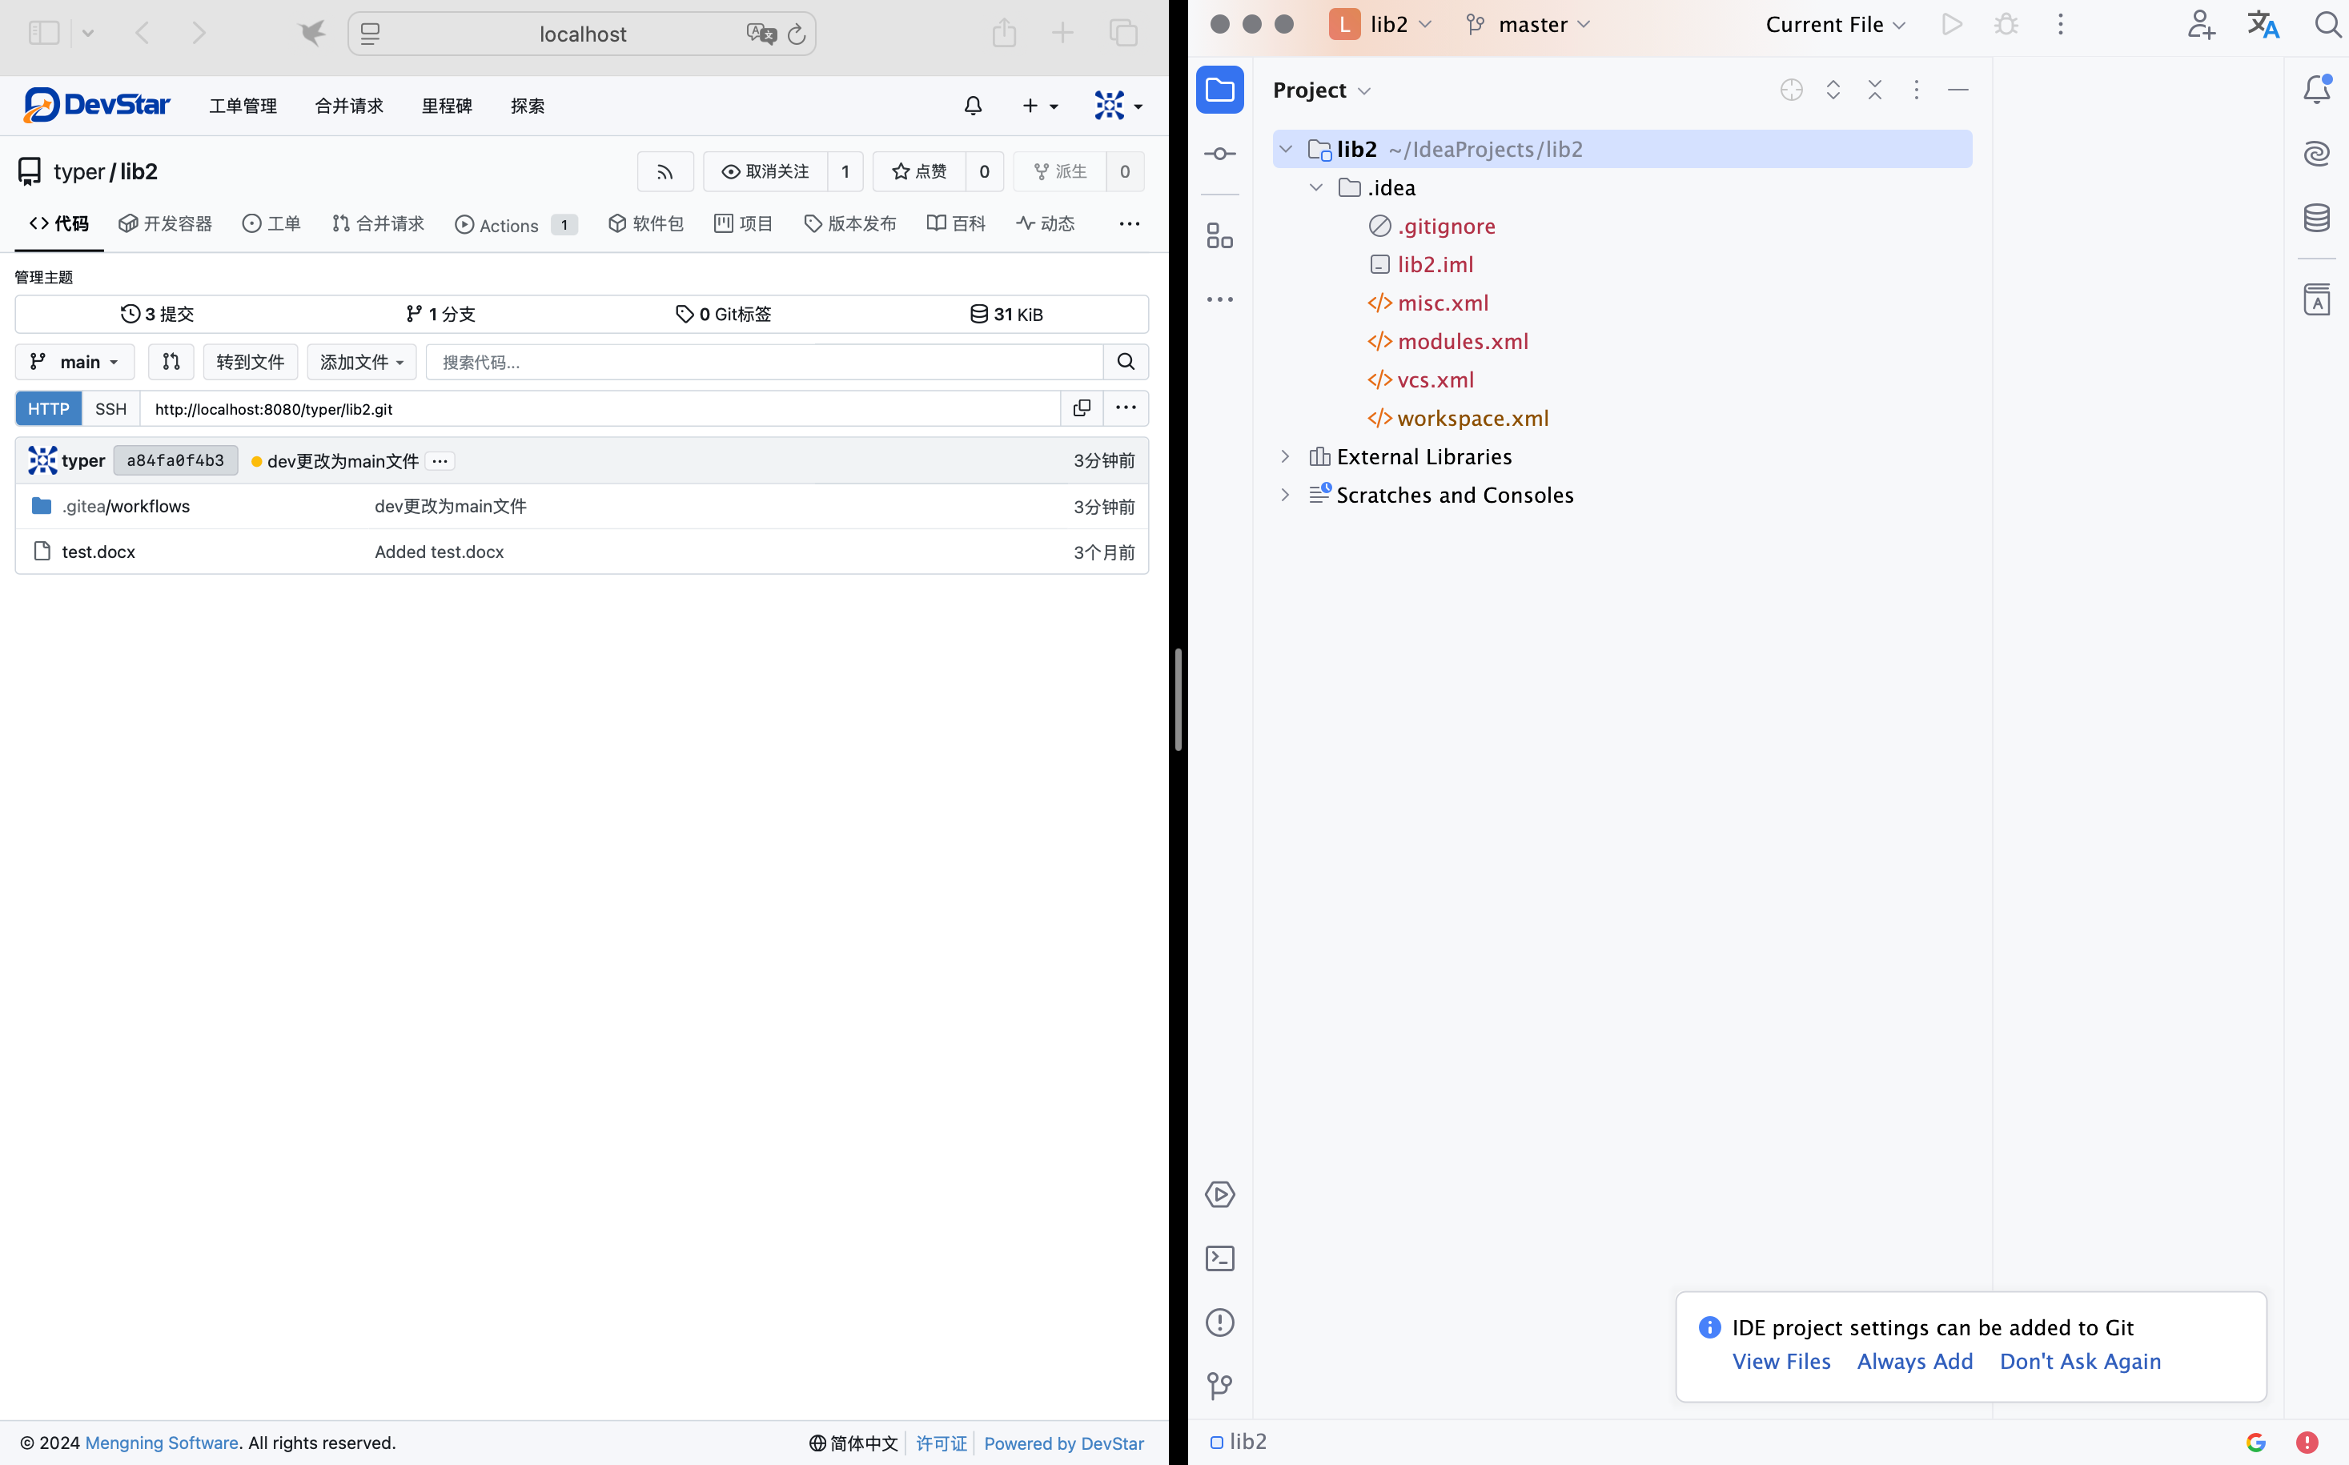The image size is (2349, 1465).
Task: Switch the clone URL to SSH
Action: [x=110, y=408]
